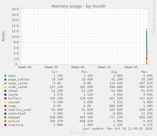Click the 'swap_cache' legend label
The height and width of the screenshot is (136, 157).
click(18, 83)
